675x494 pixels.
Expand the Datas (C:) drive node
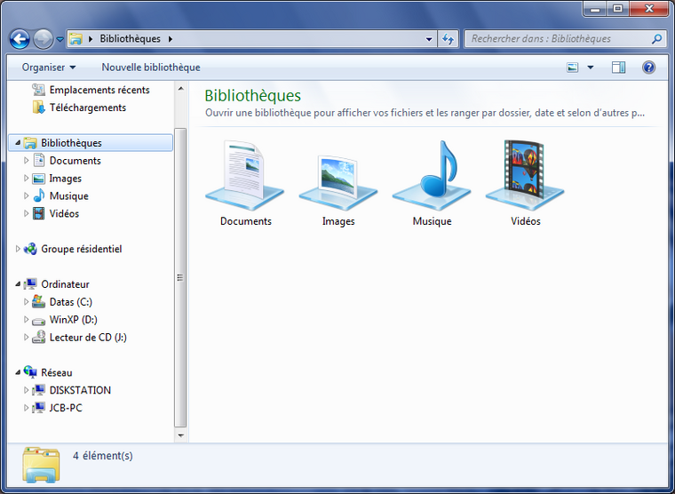point(27,301)
